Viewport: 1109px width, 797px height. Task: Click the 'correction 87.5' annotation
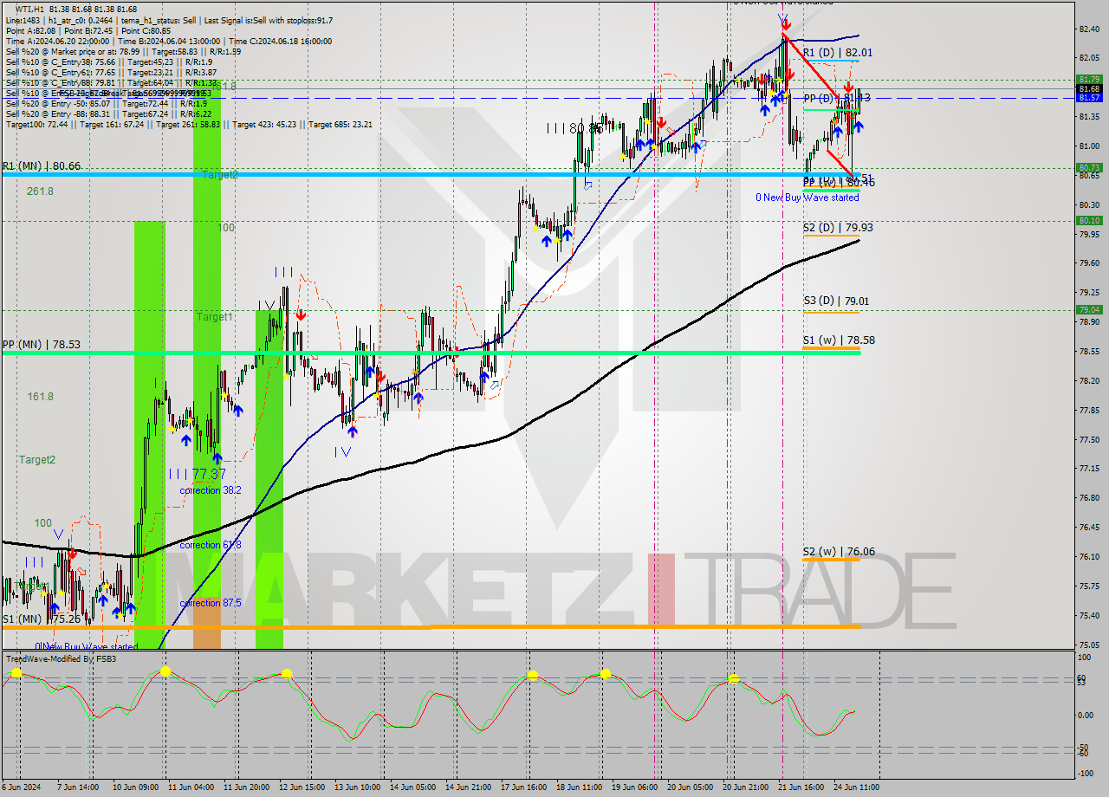click(x=211, y=603)
